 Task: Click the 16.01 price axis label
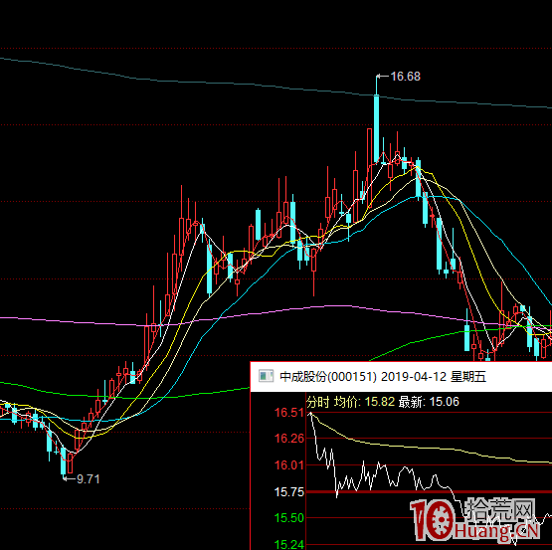(288, 465)
